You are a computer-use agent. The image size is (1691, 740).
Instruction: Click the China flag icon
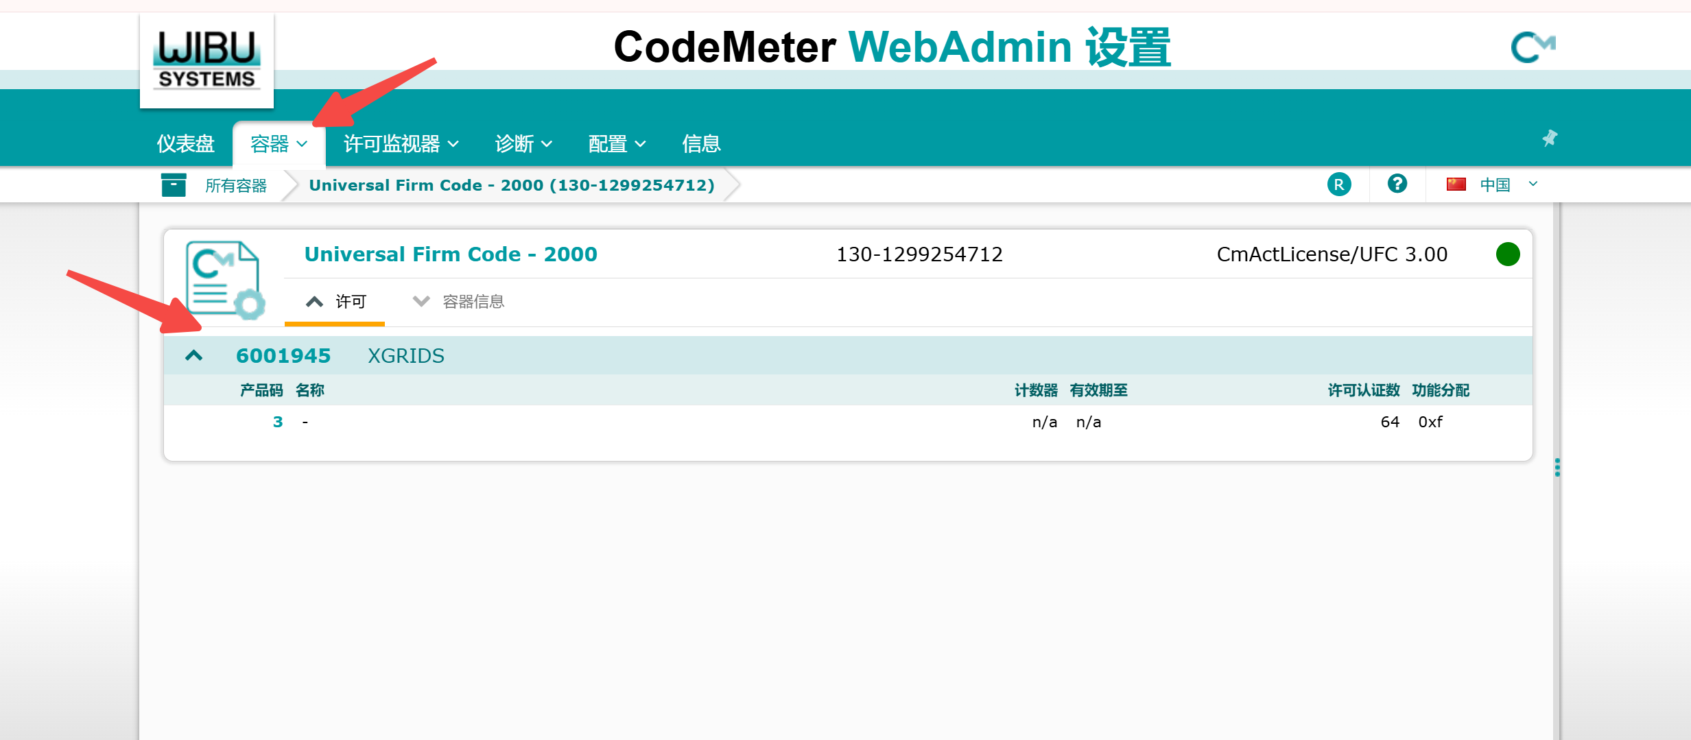coord(1456,184)
